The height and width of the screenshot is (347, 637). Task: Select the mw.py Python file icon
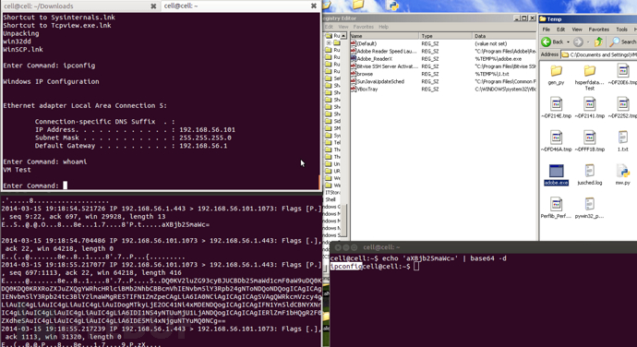pyautogui.click(x=623, y=171)
